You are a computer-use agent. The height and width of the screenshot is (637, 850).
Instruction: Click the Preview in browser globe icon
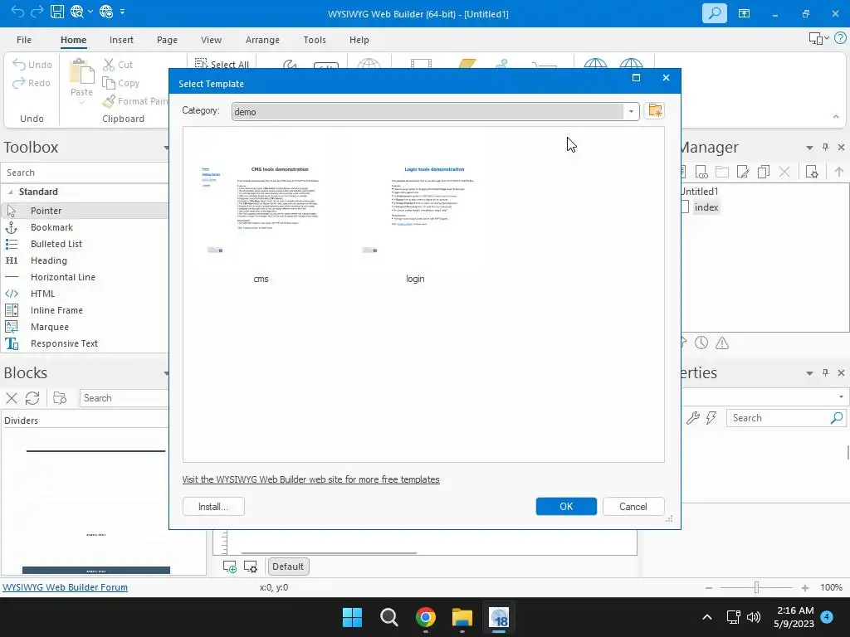point(76,12)
